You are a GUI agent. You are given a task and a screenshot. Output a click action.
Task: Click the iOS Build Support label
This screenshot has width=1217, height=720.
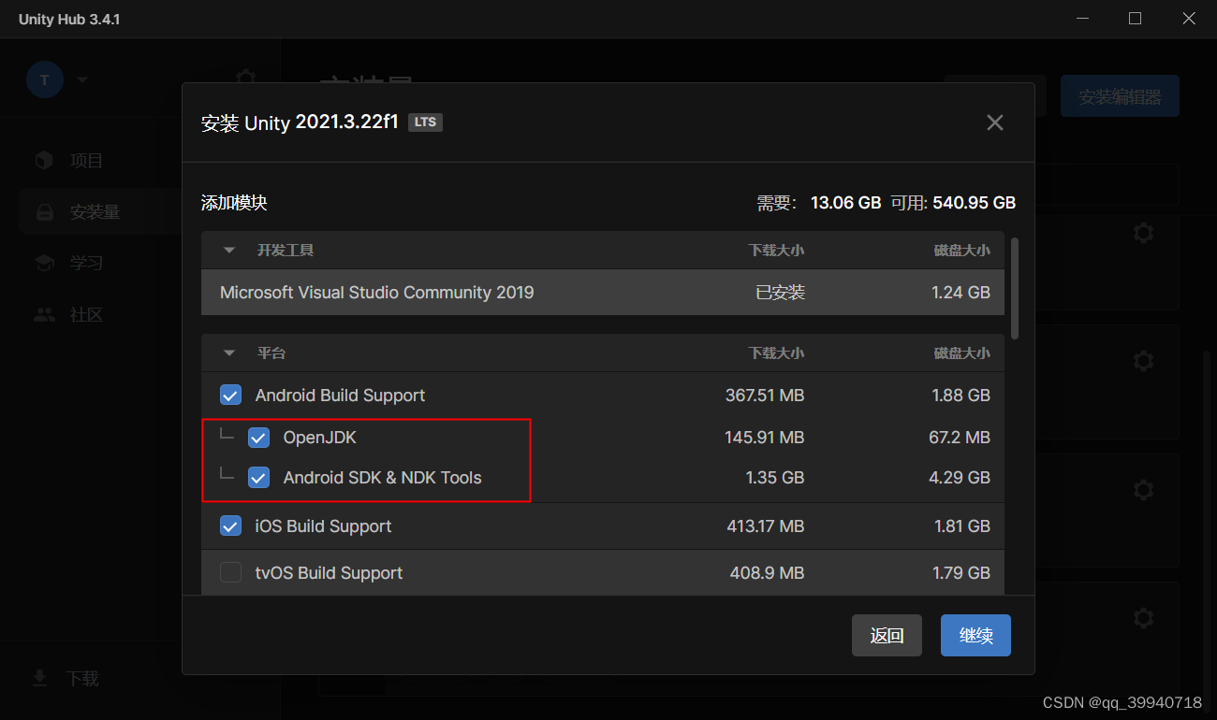point(324,526)
